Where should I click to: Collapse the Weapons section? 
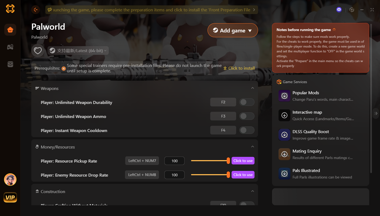pyautogui.click(x=253, y=88)
